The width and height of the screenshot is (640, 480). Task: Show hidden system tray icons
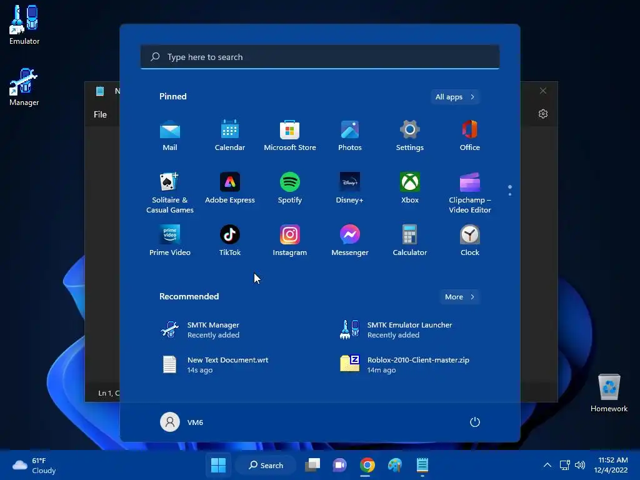pos(547,465)
